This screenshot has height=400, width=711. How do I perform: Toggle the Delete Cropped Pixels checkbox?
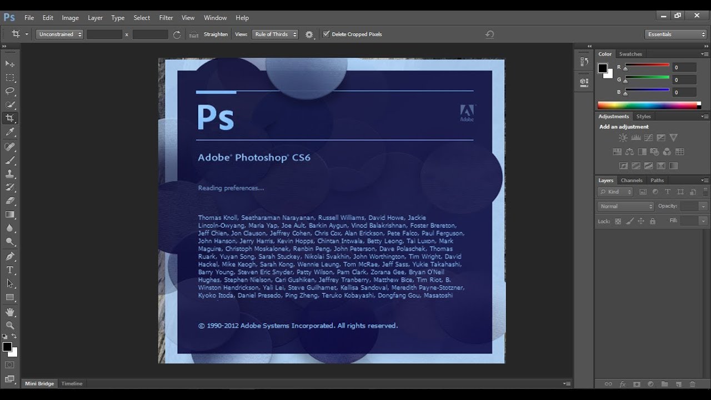pyautogui.click(x=326, y=34)
